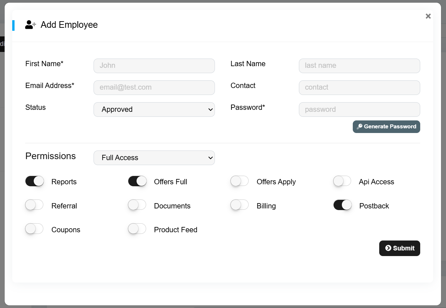
Task: Click into the Email Address field
Action: (x=154, y=88)
